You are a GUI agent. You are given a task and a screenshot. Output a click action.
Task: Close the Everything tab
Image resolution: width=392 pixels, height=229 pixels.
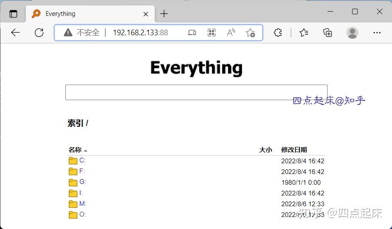[146, 14]
